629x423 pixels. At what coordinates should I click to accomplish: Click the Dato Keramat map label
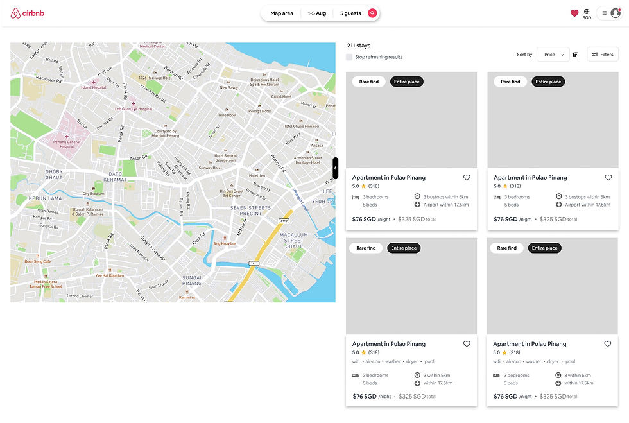click(115, 177)
